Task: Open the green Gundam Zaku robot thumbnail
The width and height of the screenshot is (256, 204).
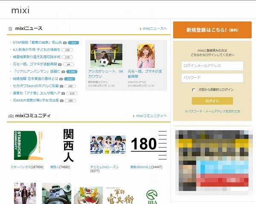Action: (56, 193)
